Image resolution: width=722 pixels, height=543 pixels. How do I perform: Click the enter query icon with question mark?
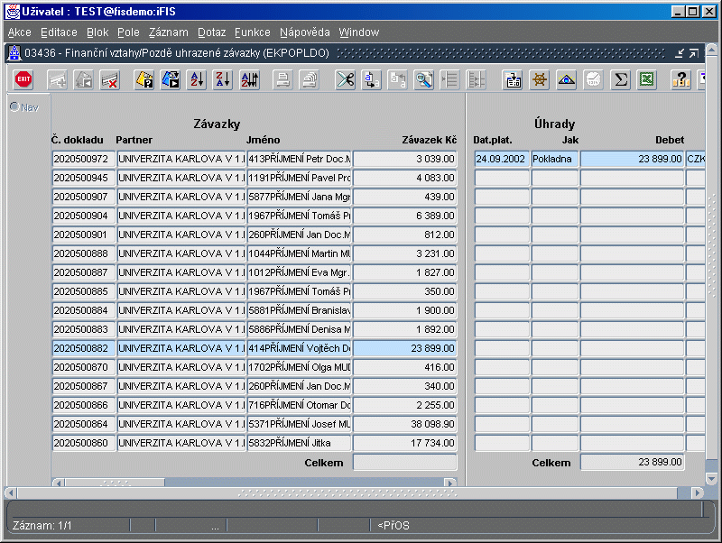coord(144,80)
